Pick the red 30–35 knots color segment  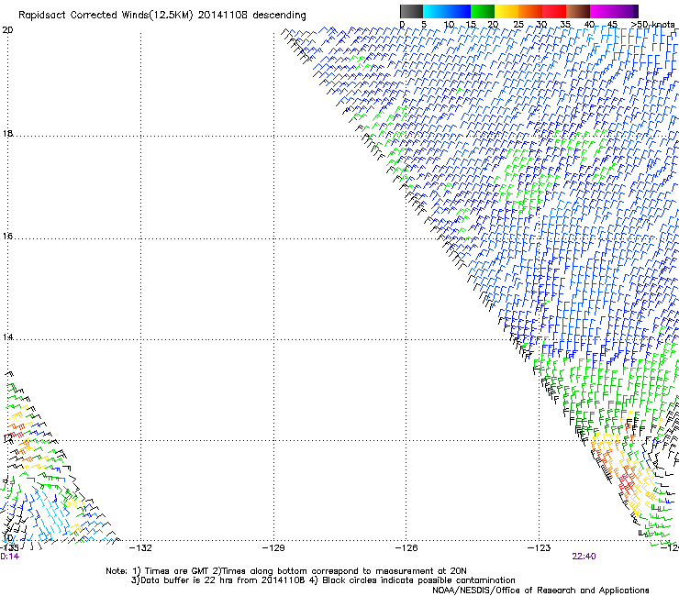(x=554, y=11)
